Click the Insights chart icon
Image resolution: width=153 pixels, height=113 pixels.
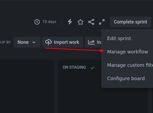coord(91,42)
